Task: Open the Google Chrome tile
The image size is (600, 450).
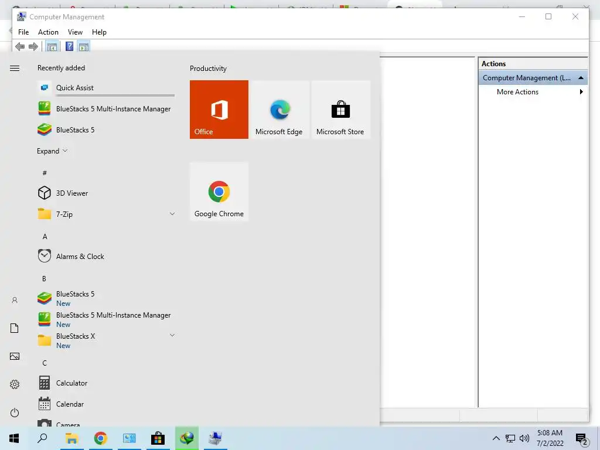Action: (219, 192)
